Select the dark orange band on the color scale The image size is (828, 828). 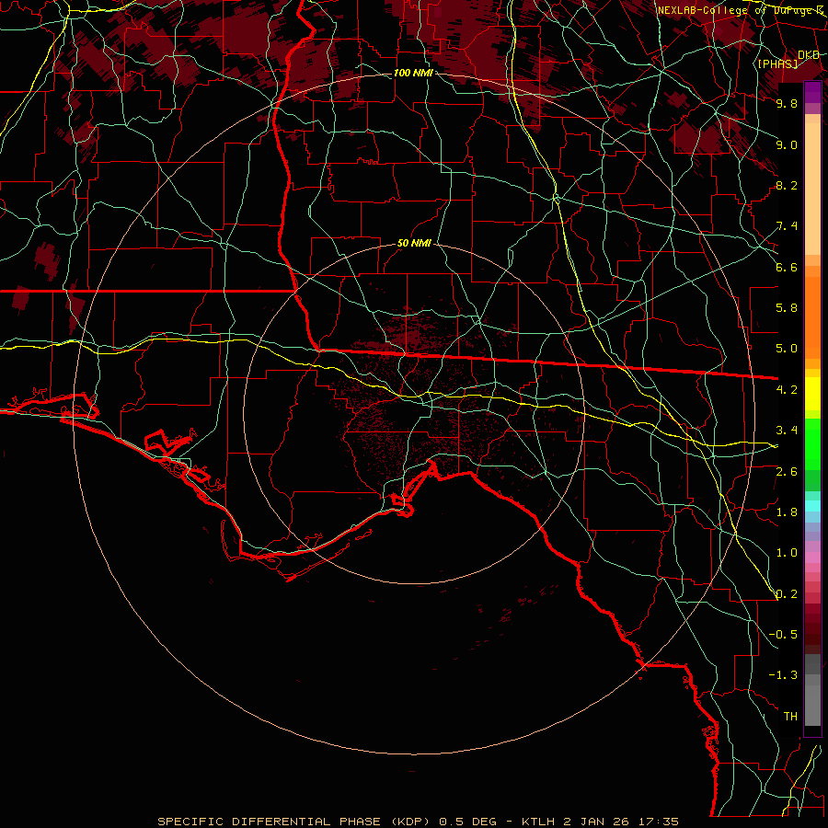point(812,316)
